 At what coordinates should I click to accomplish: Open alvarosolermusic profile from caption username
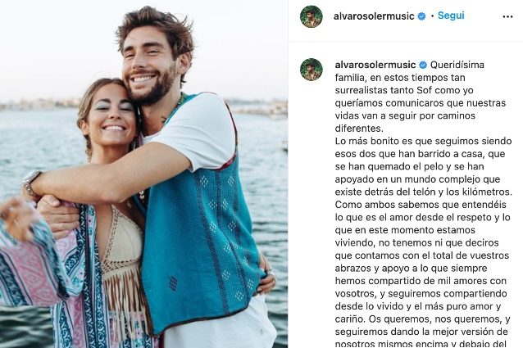pos(375,65)
